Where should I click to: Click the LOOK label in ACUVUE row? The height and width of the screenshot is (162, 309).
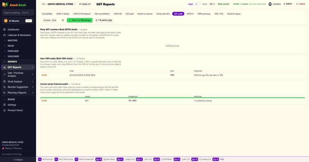[44, 75]
